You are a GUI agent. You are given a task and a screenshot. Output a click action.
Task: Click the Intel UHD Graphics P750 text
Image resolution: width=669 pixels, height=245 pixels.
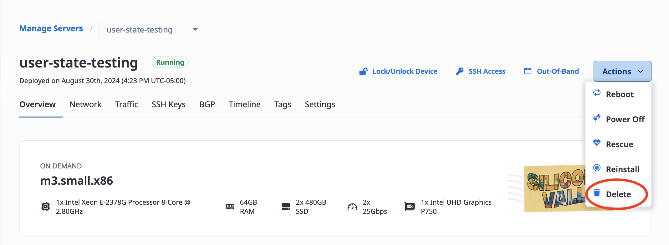point(456,207)
